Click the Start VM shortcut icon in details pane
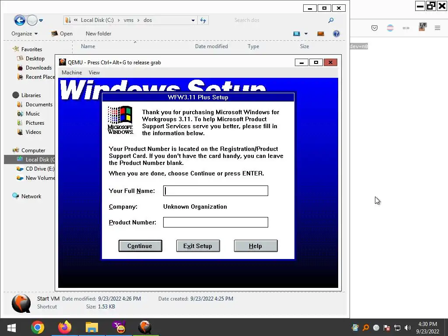 click(x=21, y=304)
